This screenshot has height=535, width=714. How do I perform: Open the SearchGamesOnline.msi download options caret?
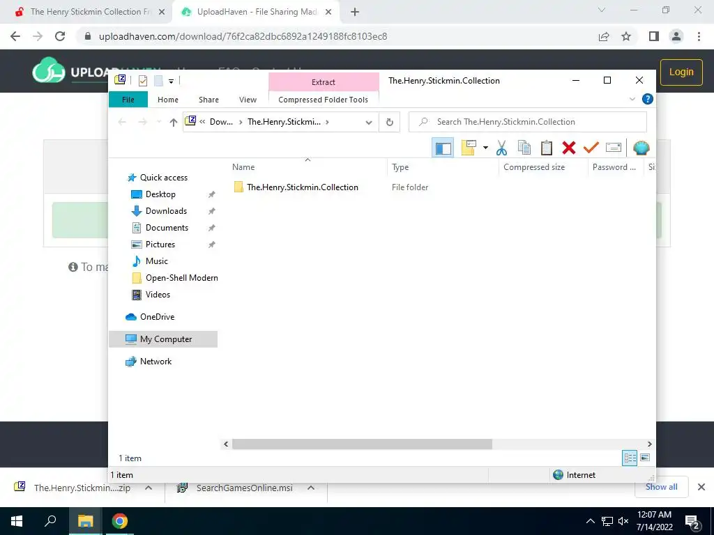pos(311,488)
